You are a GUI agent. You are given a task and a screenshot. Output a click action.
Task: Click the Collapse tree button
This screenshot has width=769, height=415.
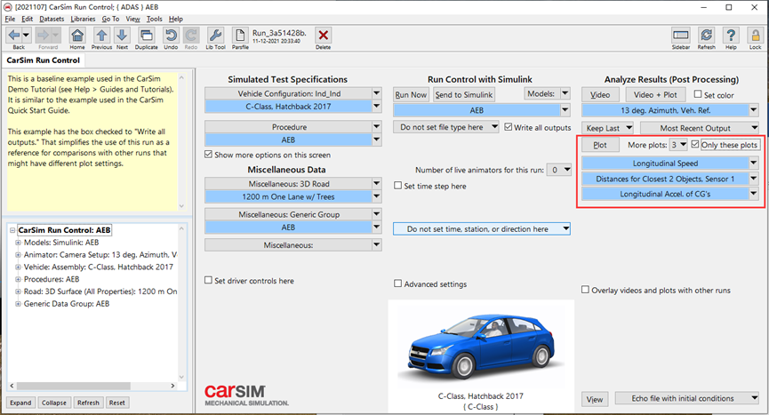pyautogui.click(x=54, y=403)
